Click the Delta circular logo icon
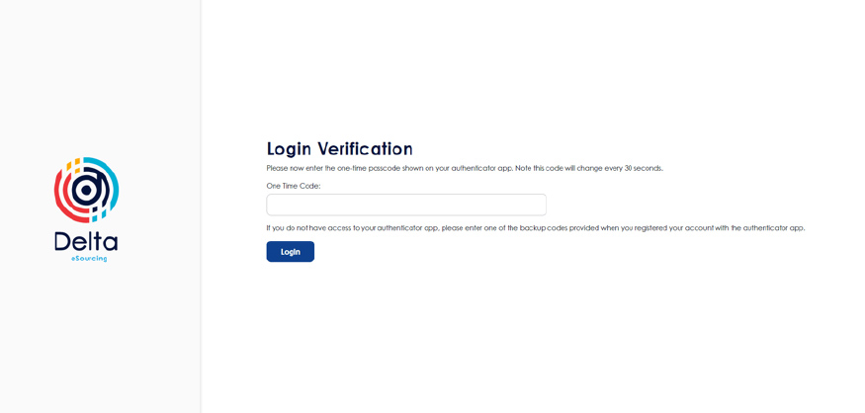This screenshot has height=413, width=865. pyautogui.click(x=86, y=190)
